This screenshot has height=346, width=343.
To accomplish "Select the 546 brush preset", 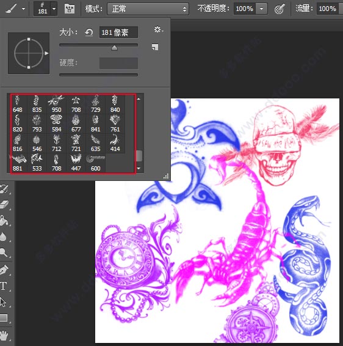I will click(37, 143).
